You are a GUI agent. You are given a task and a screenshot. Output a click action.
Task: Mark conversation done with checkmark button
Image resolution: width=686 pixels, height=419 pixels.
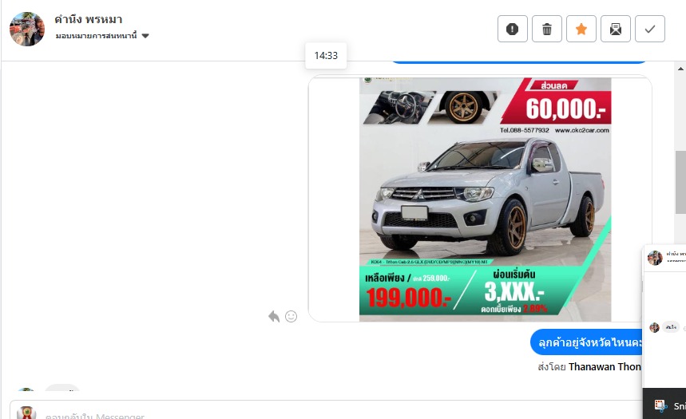pos(650,29)
